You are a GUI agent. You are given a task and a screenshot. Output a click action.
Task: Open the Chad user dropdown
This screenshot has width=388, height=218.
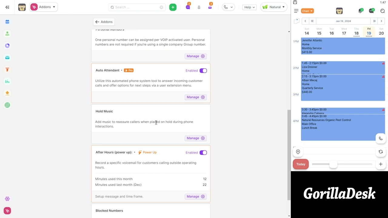coord(307,11)
